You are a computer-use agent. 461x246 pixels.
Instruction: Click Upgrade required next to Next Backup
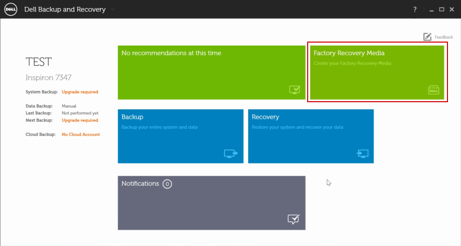pyautogui.click(x=80, y=120)
